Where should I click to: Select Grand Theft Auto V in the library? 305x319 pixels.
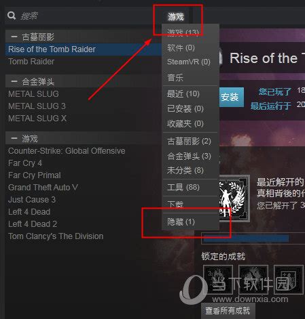[x=43, y=188]
